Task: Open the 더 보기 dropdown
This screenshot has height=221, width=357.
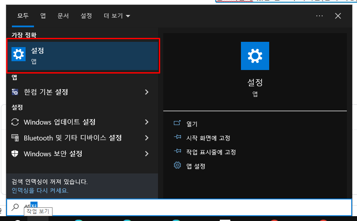Action: click(x=117, y=16)
